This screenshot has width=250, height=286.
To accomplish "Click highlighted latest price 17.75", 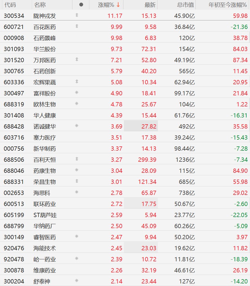I will point(149,204).
